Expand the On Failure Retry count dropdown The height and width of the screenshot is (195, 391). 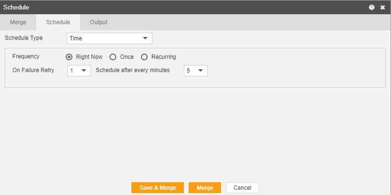79,71
